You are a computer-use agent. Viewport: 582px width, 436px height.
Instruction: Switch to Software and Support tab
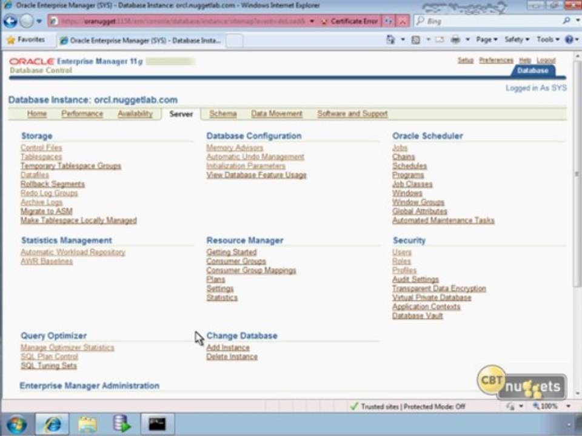[x=352, y=114]
